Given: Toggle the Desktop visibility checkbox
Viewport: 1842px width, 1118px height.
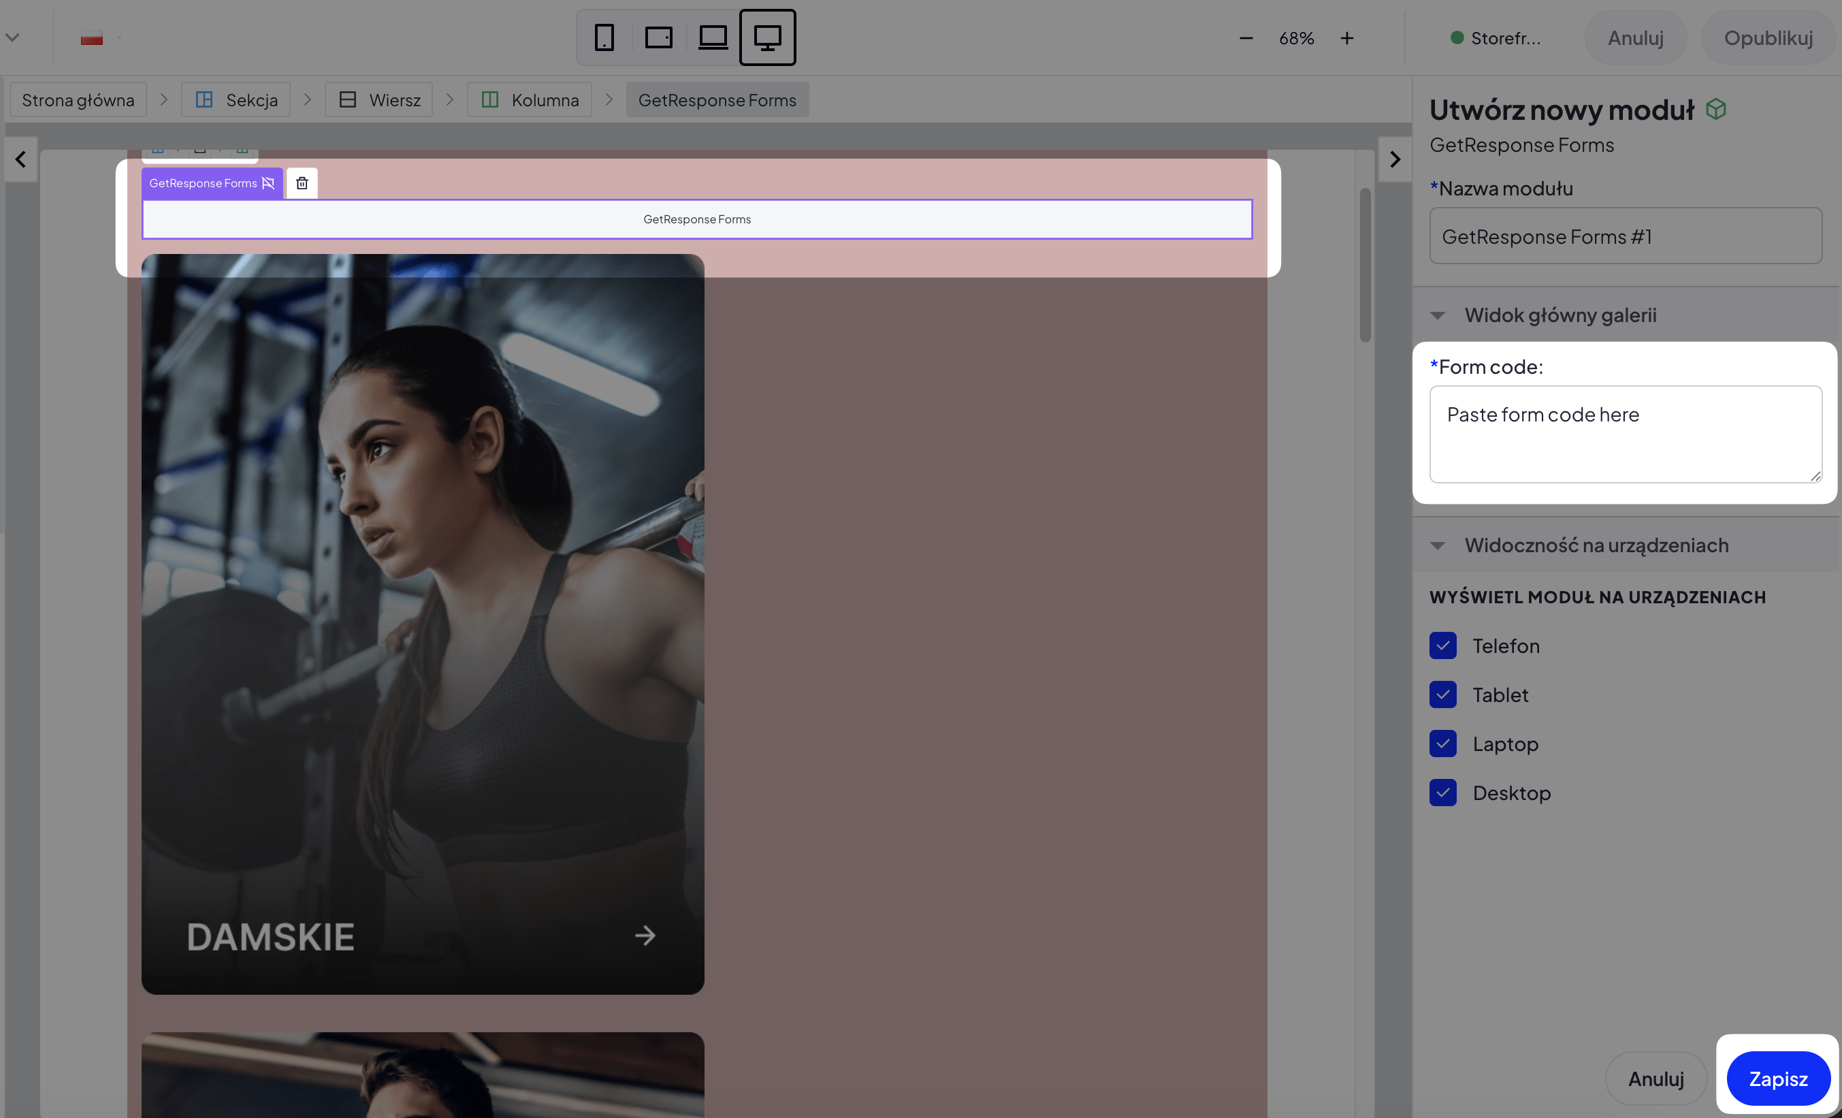Looking at the screenshot, I should tap(1443, 793).
